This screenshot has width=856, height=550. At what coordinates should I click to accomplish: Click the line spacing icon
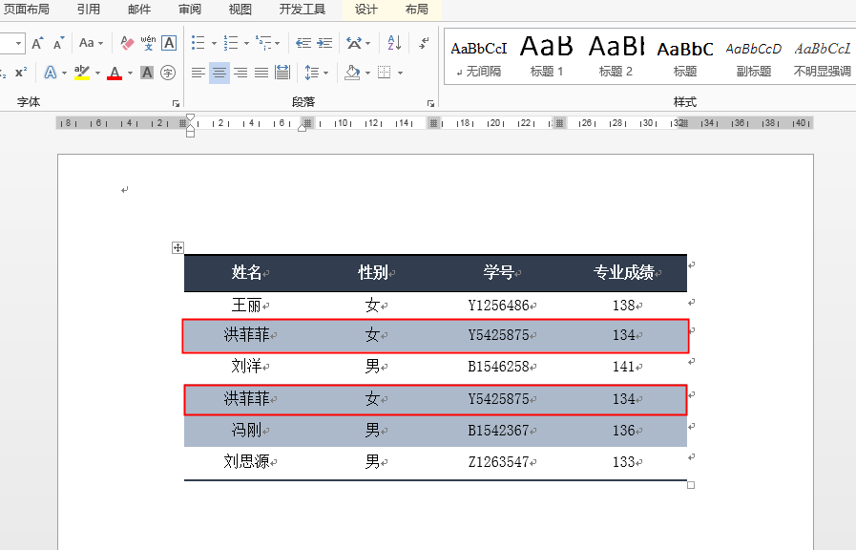click(312, 73)
